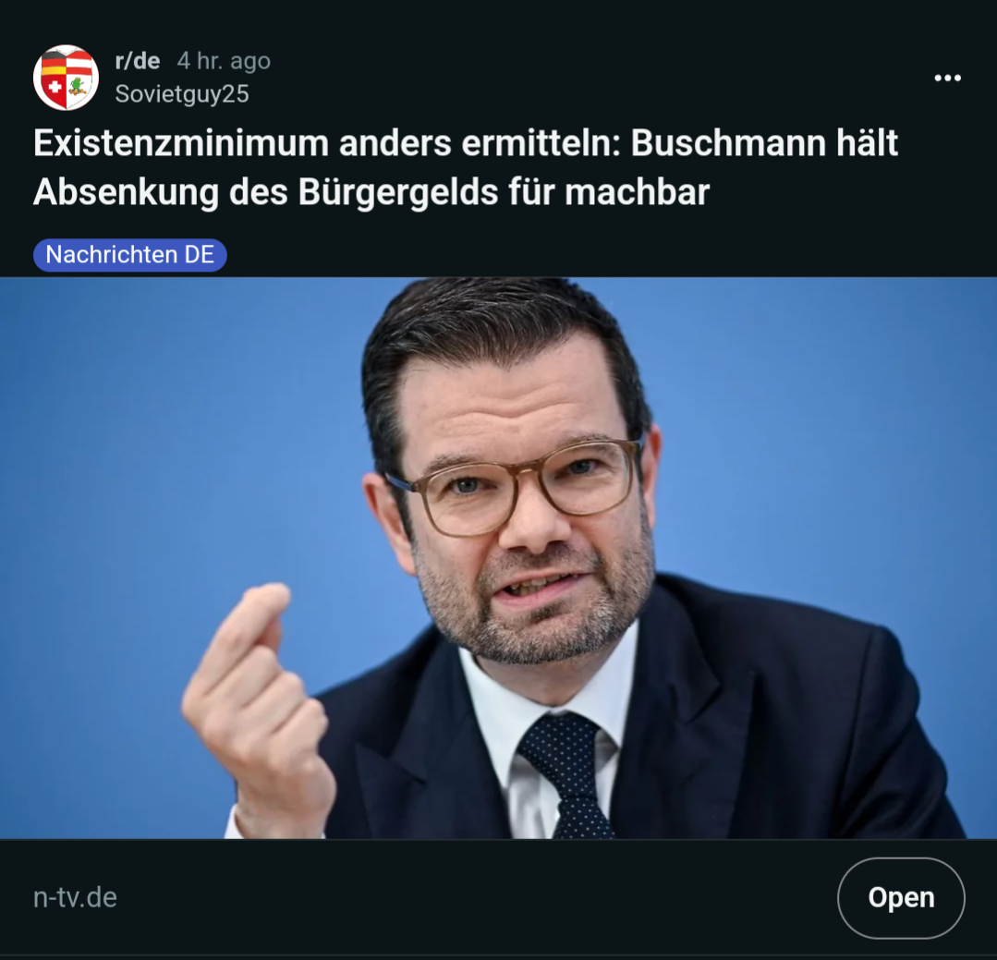The image size is (997, 960).
Task: Select the Nachrichten DE flair tag
Action: 129,255
